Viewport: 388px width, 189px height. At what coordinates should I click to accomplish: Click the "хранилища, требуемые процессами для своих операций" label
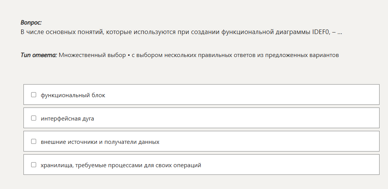point(121,165)
